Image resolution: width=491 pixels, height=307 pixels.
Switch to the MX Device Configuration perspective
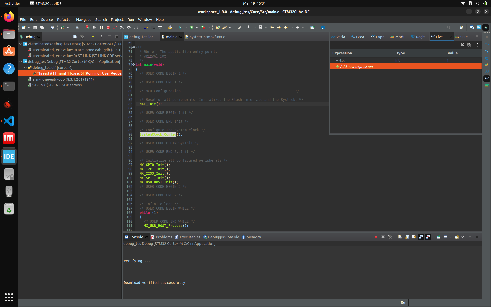tap(479, 27)
